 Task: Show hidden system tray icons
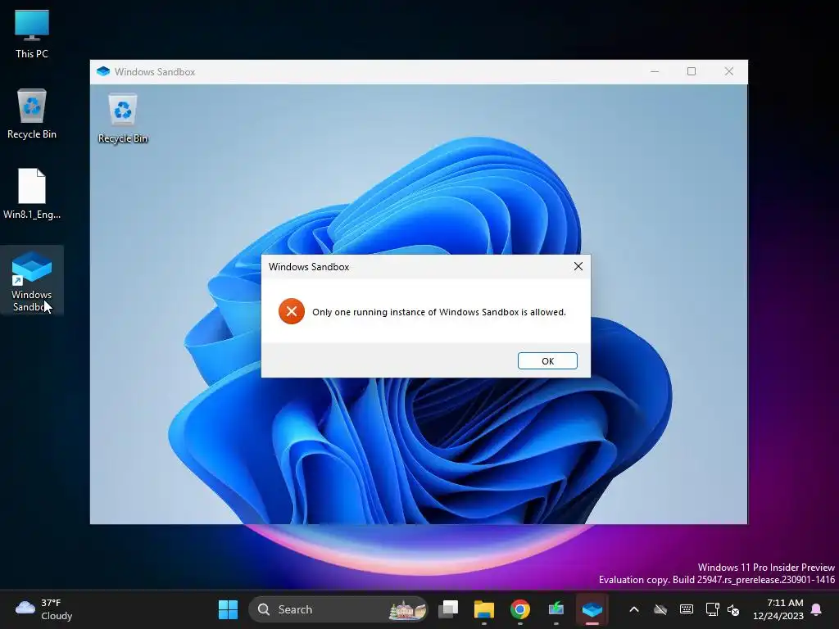634,609
